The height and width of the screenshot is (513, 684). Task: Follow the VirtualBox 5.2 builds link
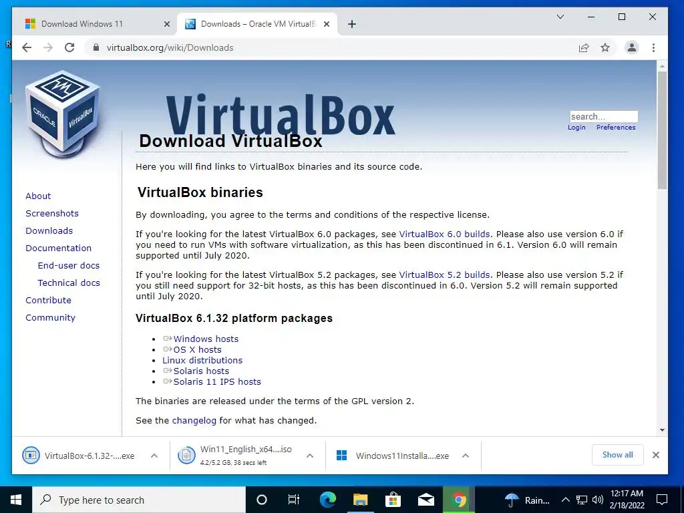444,275
